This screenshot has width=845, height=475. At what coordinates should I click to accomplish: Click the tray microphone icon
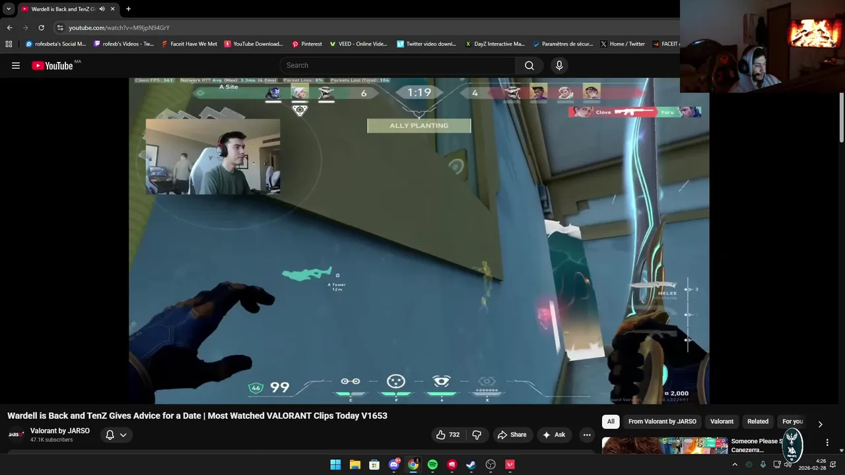click(x=763, y=464)
